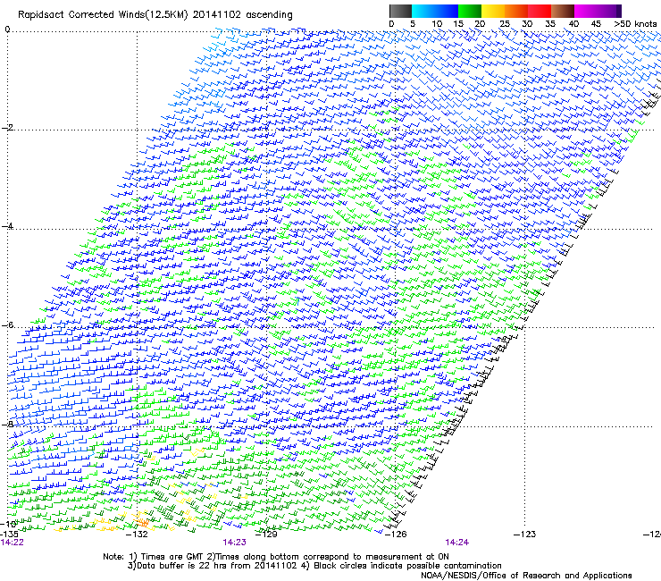Click the longitude label -135
The width and height of the screenshot is (661, 581).
[x=9, y=535]
